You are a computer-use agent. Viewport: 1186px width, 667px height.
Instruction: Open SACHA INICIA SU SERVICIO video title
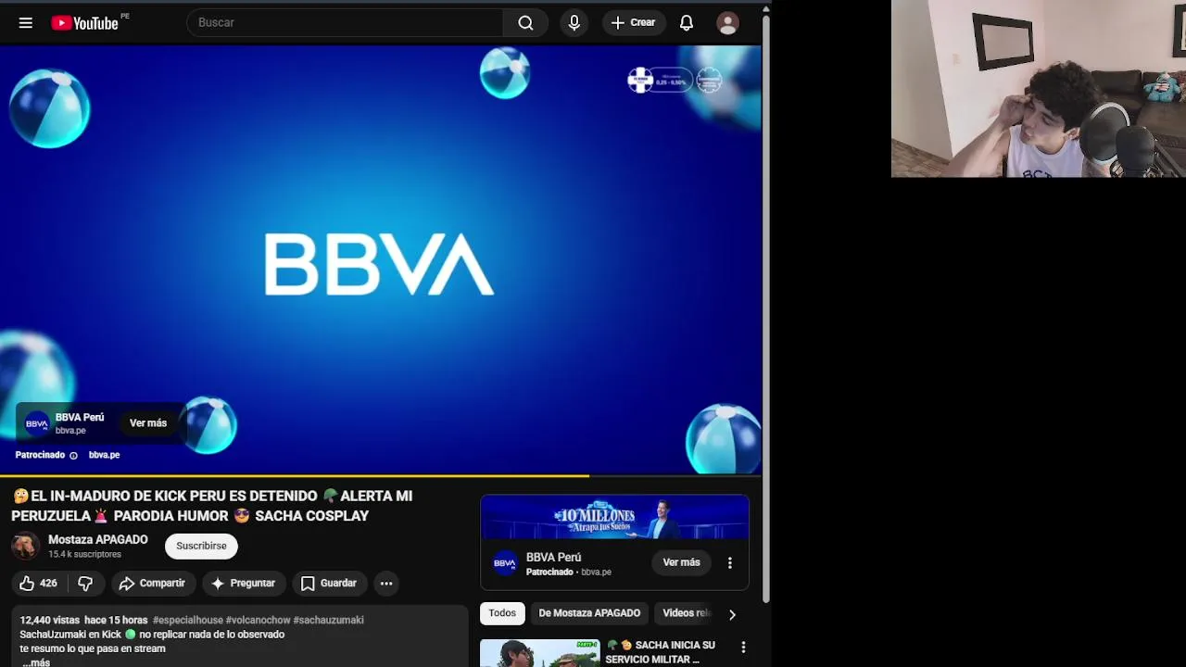[661, 652]
